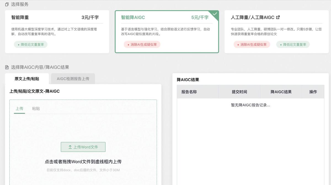The width and height of the screenshot is (331, 185).
Task: Click the document icon beside 选择降AIGC内容
Action: 7,67
